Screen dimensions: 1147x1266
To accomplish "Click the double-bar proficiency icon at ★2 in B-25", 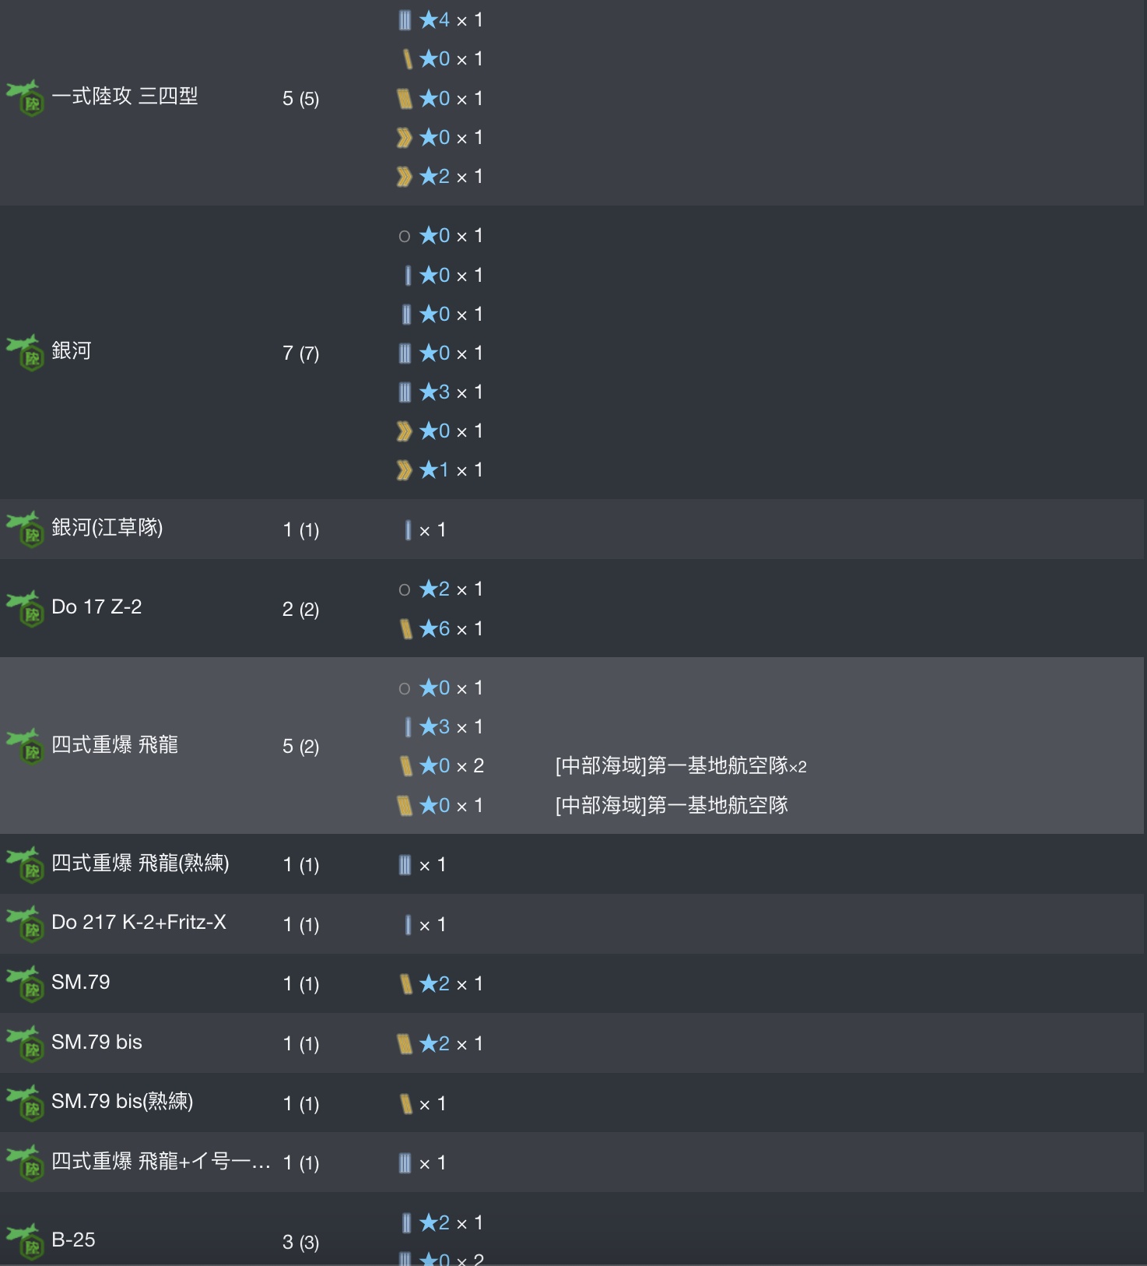I will tap(406, 1223).
